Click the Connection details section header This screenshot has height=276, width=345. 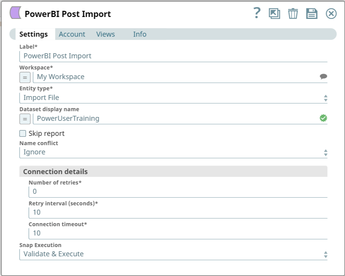click(x=173, y=171)
